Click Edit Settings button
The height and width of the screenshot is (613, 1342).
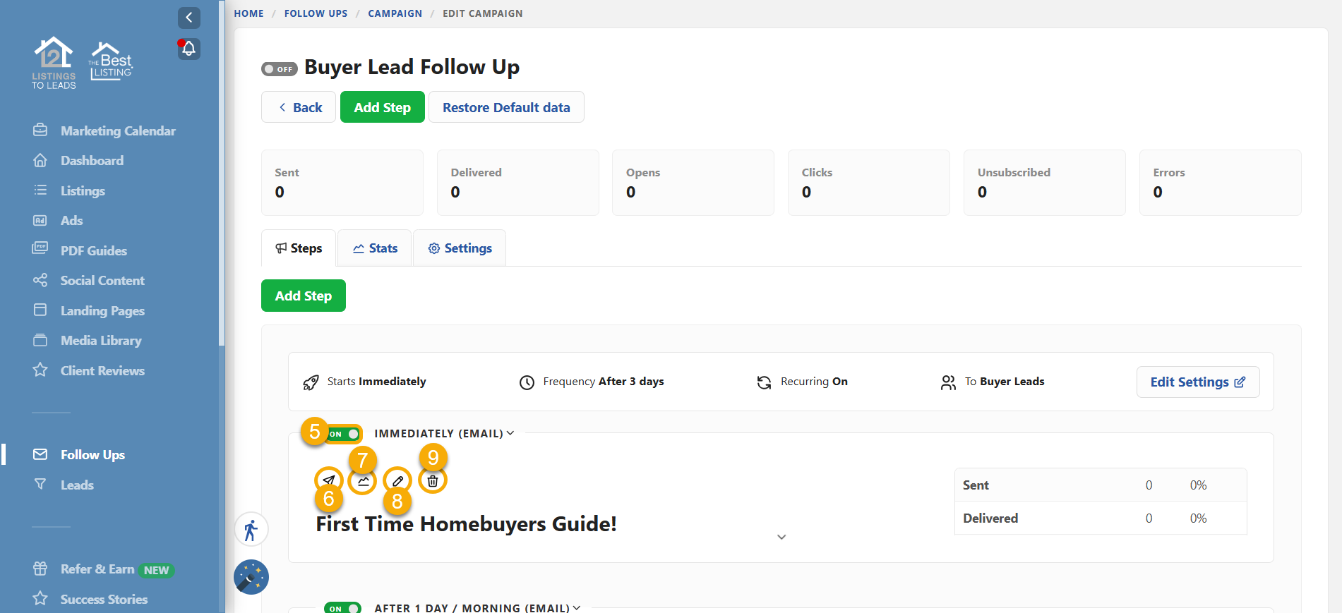pos(1197,382)
